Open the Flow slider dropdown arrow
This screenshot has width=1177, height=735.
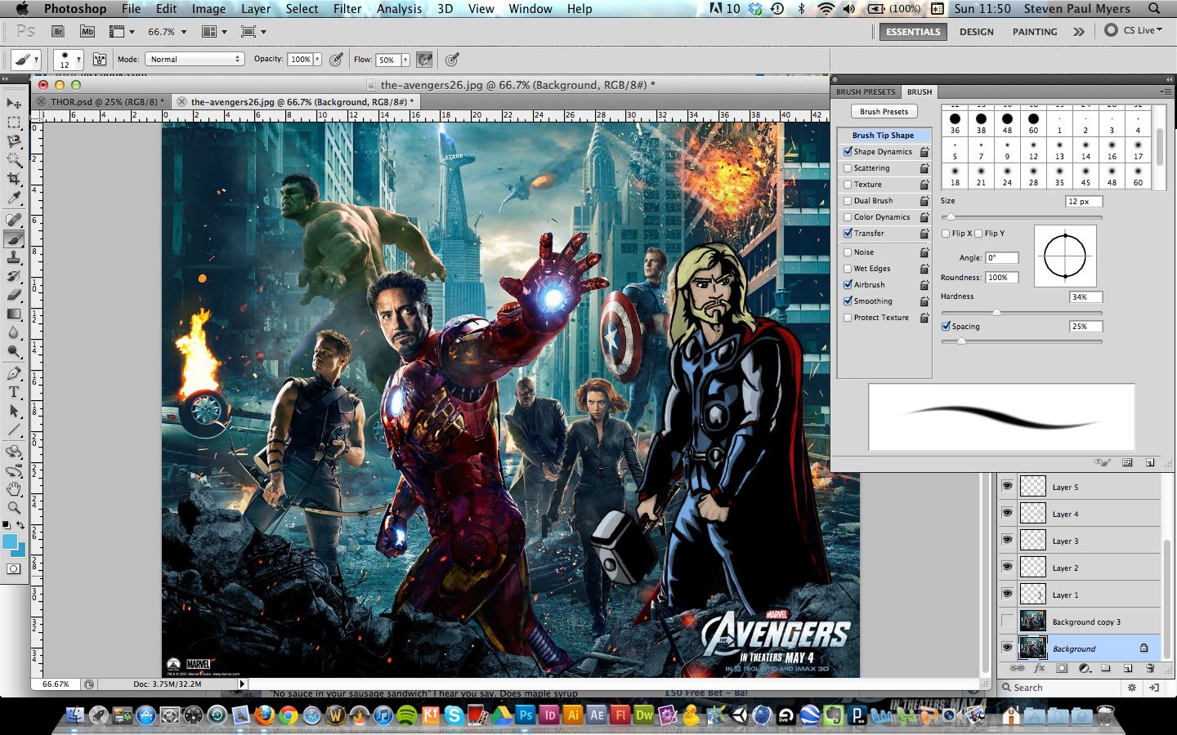(x=405, y=60)
